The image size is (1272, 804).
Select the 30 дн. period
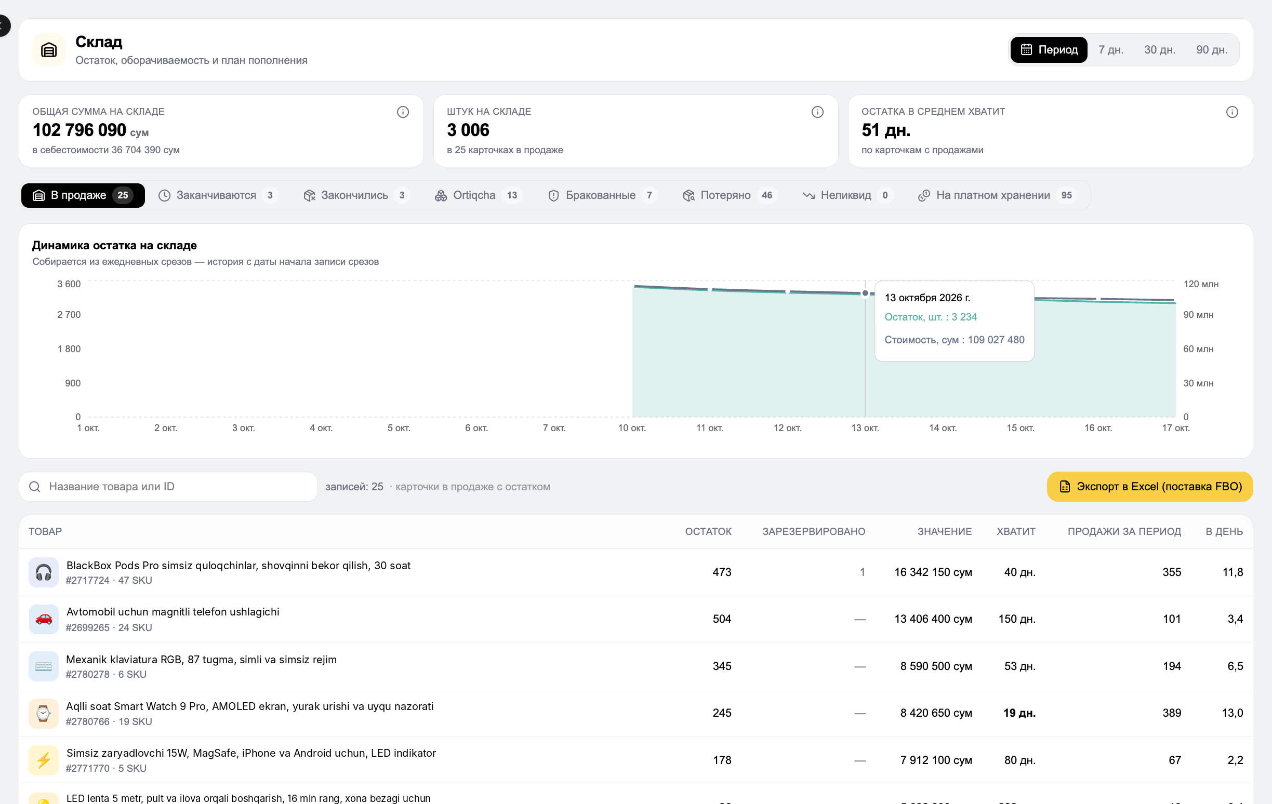click(1159, 50)
